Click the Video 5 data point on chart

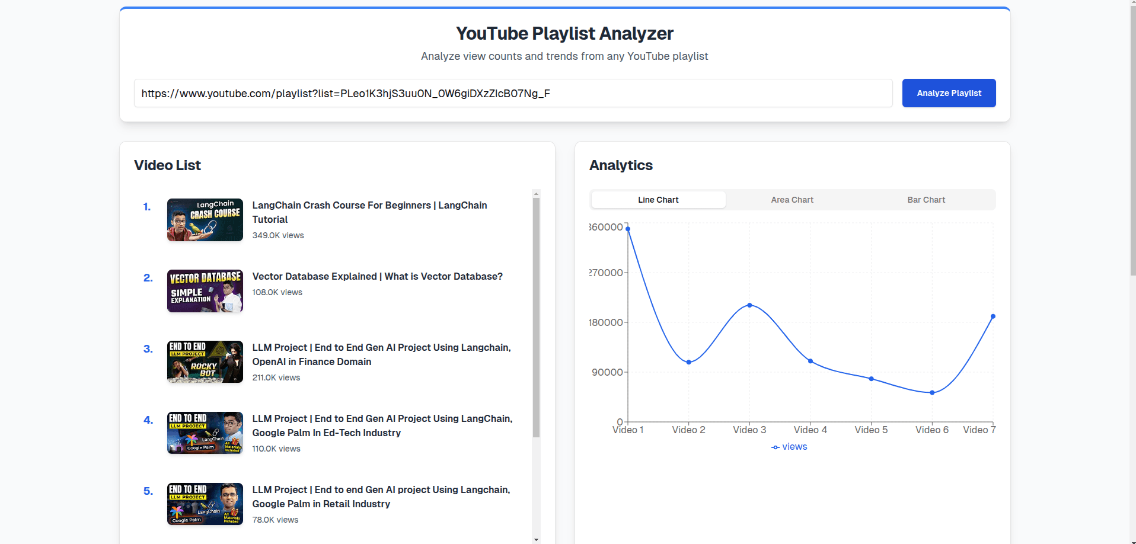[871, 379]
